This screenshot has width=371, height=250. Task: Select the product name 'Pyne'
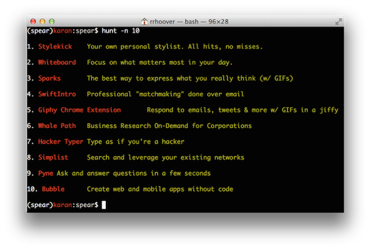click(x=46, y=173)
